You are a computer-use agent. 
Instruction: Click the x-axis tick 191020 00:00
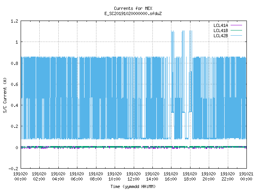(20, 177)
